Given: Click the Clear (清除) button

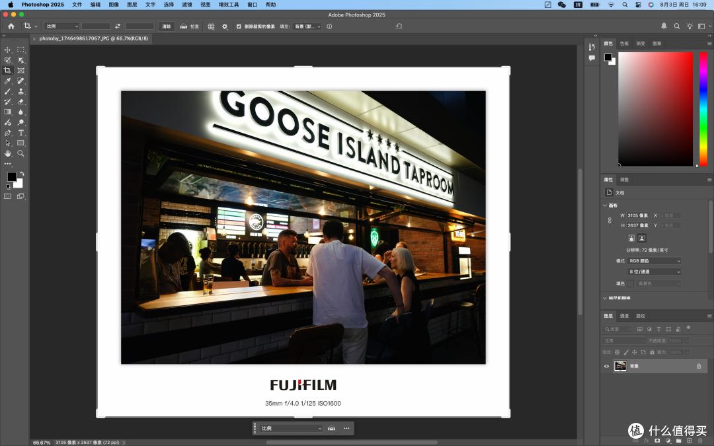Looking at the screenshot, I should tap(166, 26).
